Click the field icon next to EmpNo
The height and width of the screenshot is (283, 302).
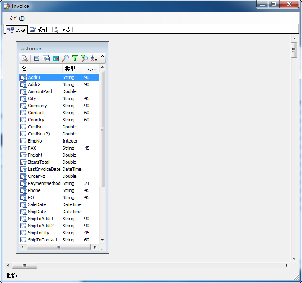(x=23, y=141)
